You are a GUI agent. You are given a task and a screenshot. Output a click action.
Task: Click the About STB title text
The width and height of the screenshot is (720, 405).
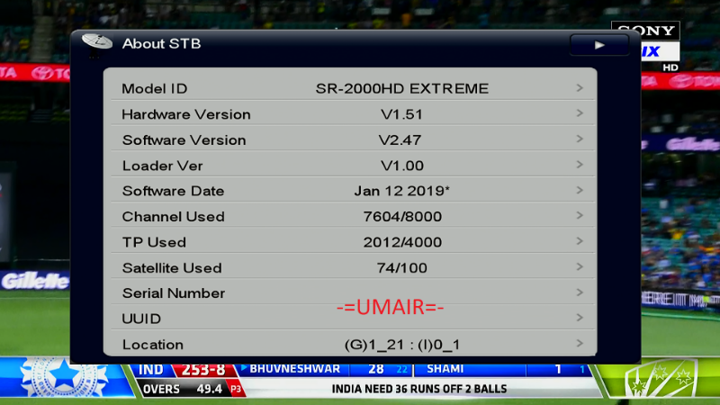coord(161,43)
